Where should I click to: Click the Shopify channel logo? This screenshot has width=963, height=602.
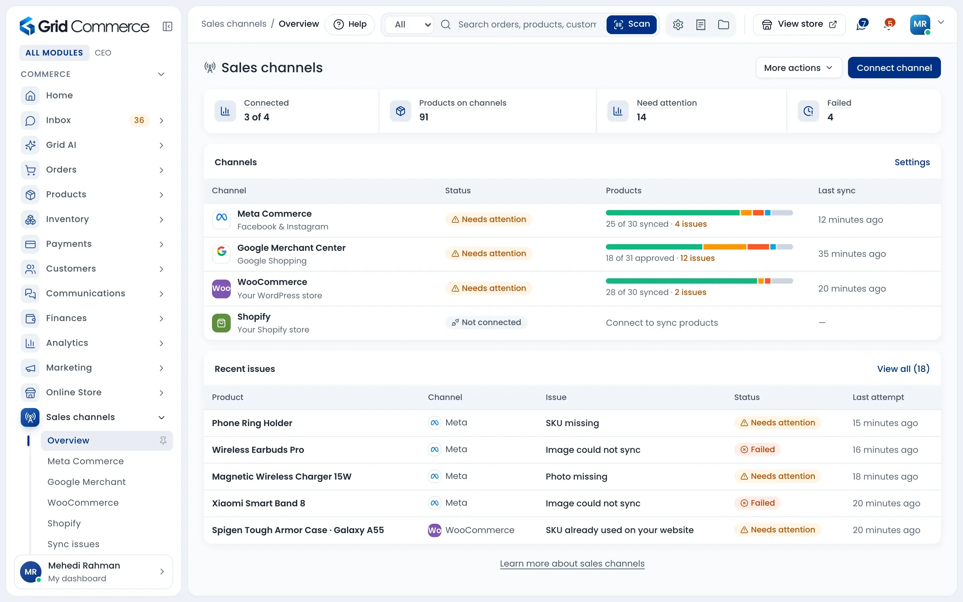(x=221, y=323)
